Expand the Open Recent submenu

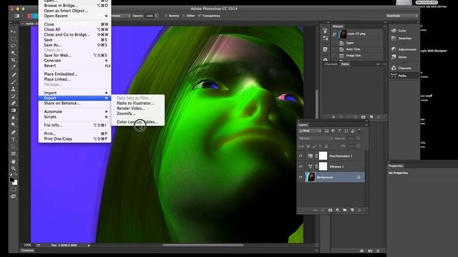74,16
